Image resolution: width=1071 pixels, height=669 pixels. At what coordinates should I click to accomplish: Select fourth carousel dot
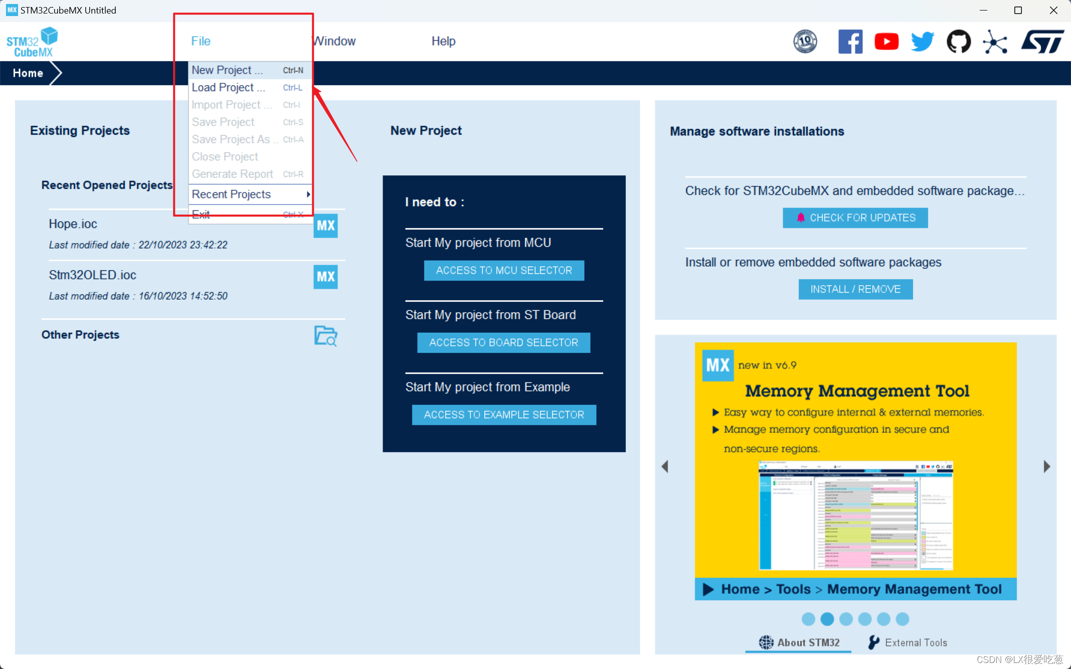pyautogui.click(x=865, y=619)
